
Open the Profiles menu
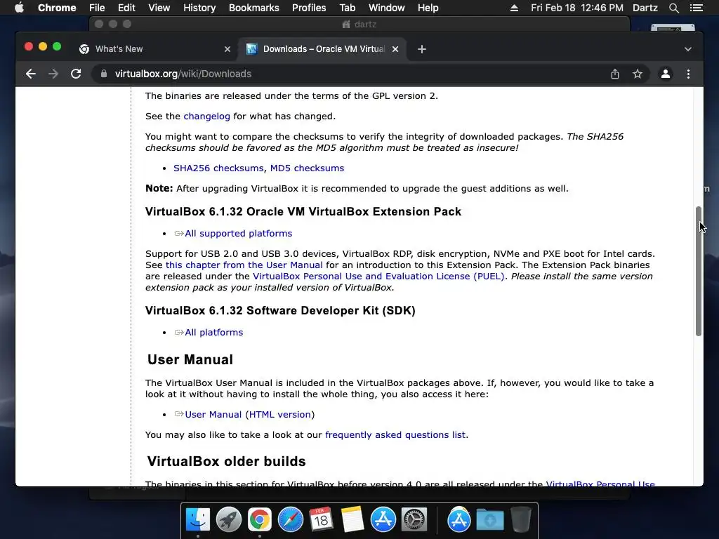309,8
